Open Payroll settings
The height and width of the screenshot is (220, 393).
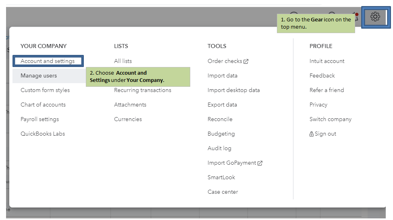40,119
